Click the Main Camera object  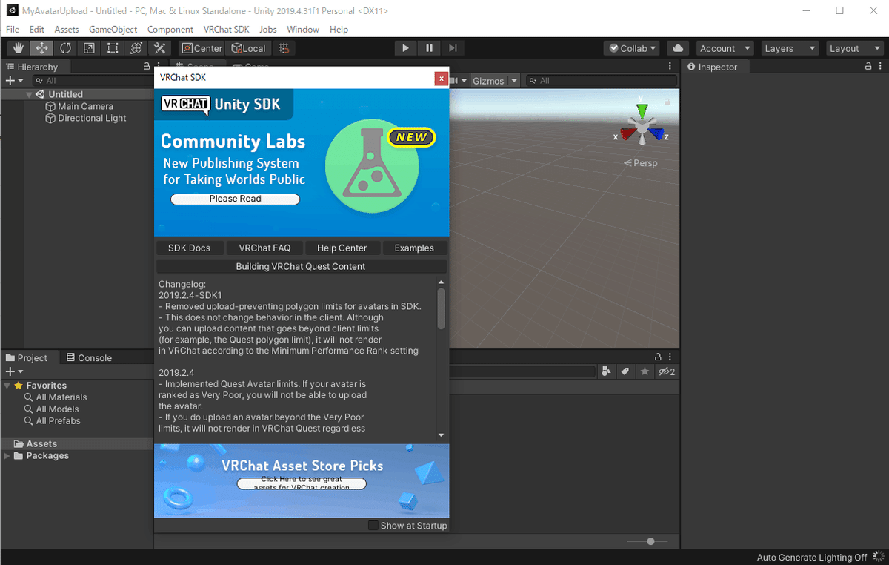click(x=85, y=106)
